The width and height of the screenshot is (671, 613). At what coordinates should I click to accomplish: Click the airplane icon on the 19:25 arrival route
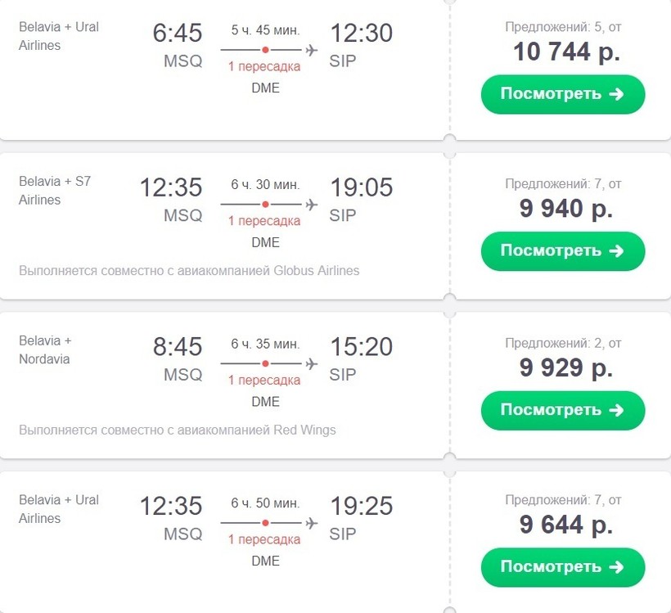click(311, 523)
